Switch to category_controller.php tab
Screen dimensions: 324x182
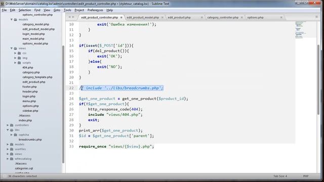[x=223, y=18]
